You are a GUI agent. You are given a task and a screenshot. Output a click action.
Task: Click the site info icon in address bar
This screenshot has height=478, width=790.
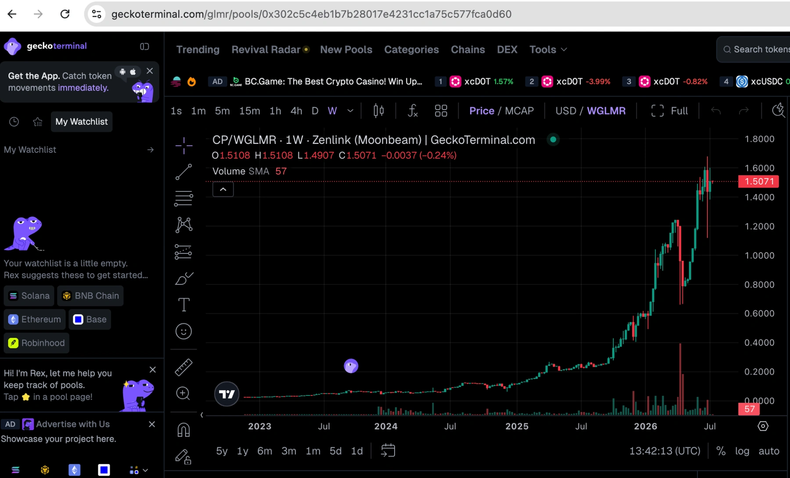(x=97, y=14)
